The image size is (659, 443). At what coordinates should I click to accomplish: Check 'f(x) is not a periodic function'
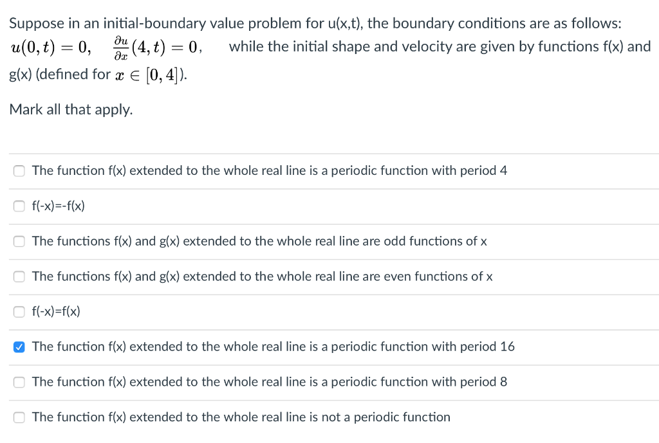(19, 417)
